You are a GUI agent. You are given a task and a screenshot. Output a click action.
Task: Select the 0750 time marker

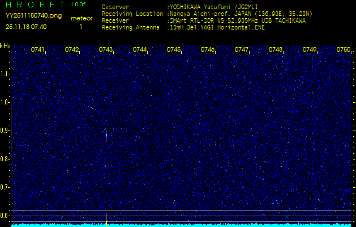point(344,49)
